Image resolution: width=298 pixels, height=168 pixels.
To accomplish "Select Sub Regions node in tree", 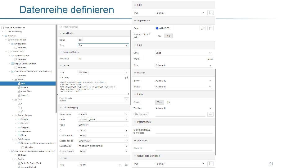I will (24, 139).
